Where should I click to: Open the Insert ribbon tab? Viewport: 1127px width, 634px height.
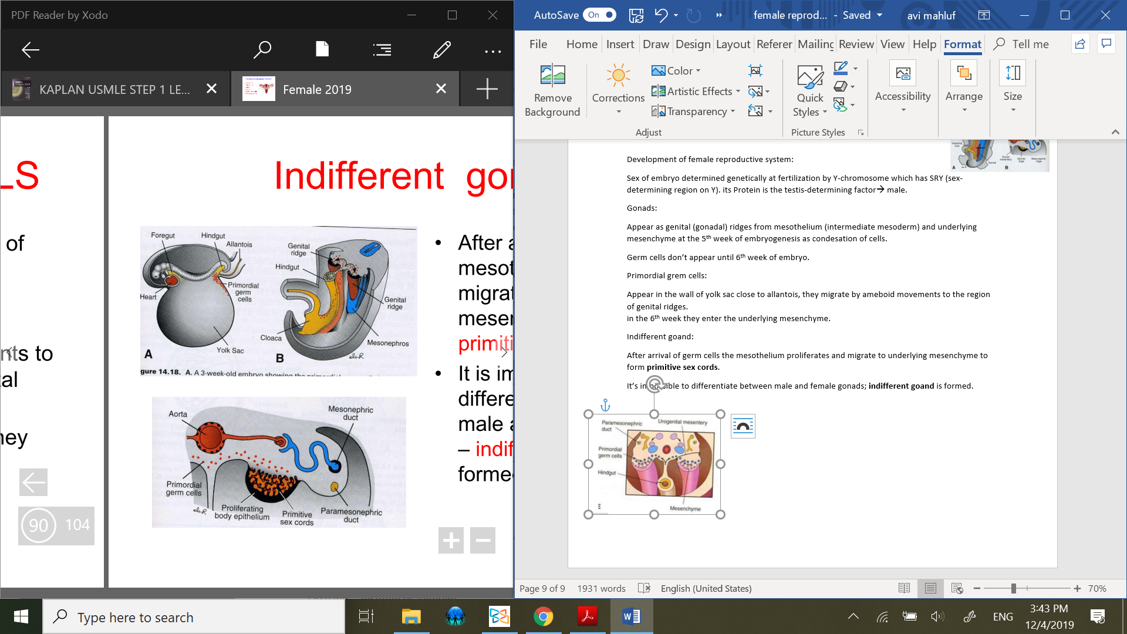pos(620,44)
